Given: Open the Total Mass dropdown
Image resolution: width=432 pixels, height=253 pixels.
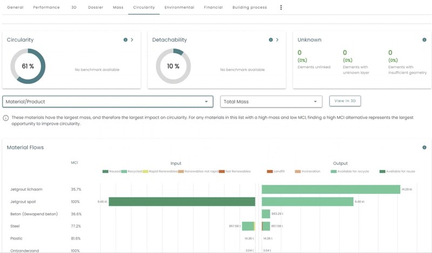Looking at the screenshot, I should tap(271, 101).
